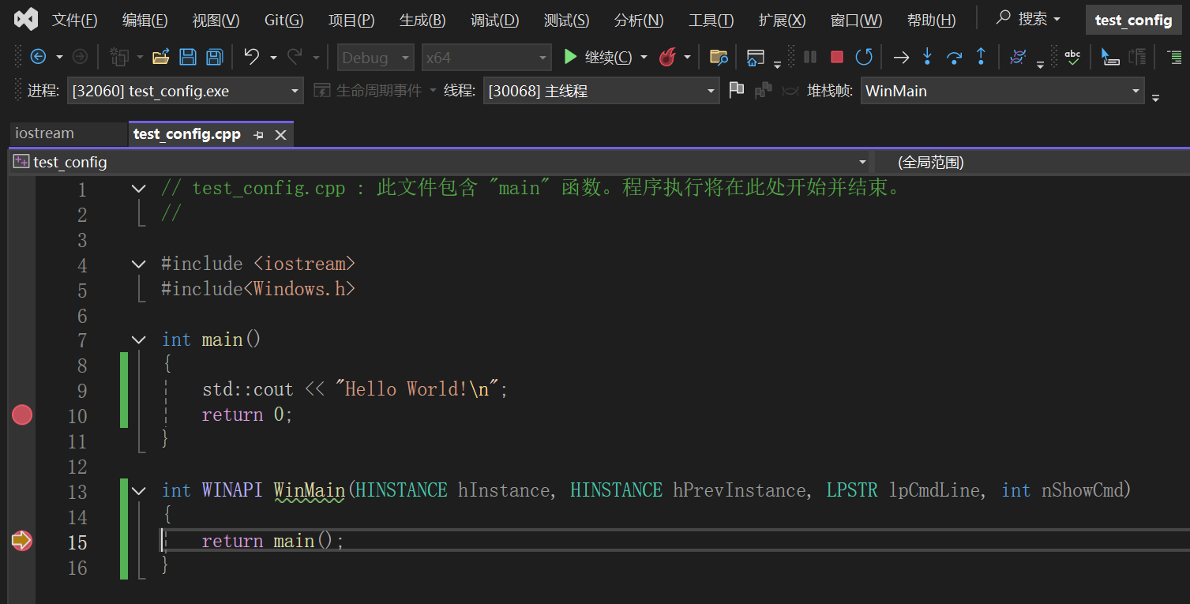Click line number 12 in gutter
Screen dimensions: 1190x604
tap(77, 466)
